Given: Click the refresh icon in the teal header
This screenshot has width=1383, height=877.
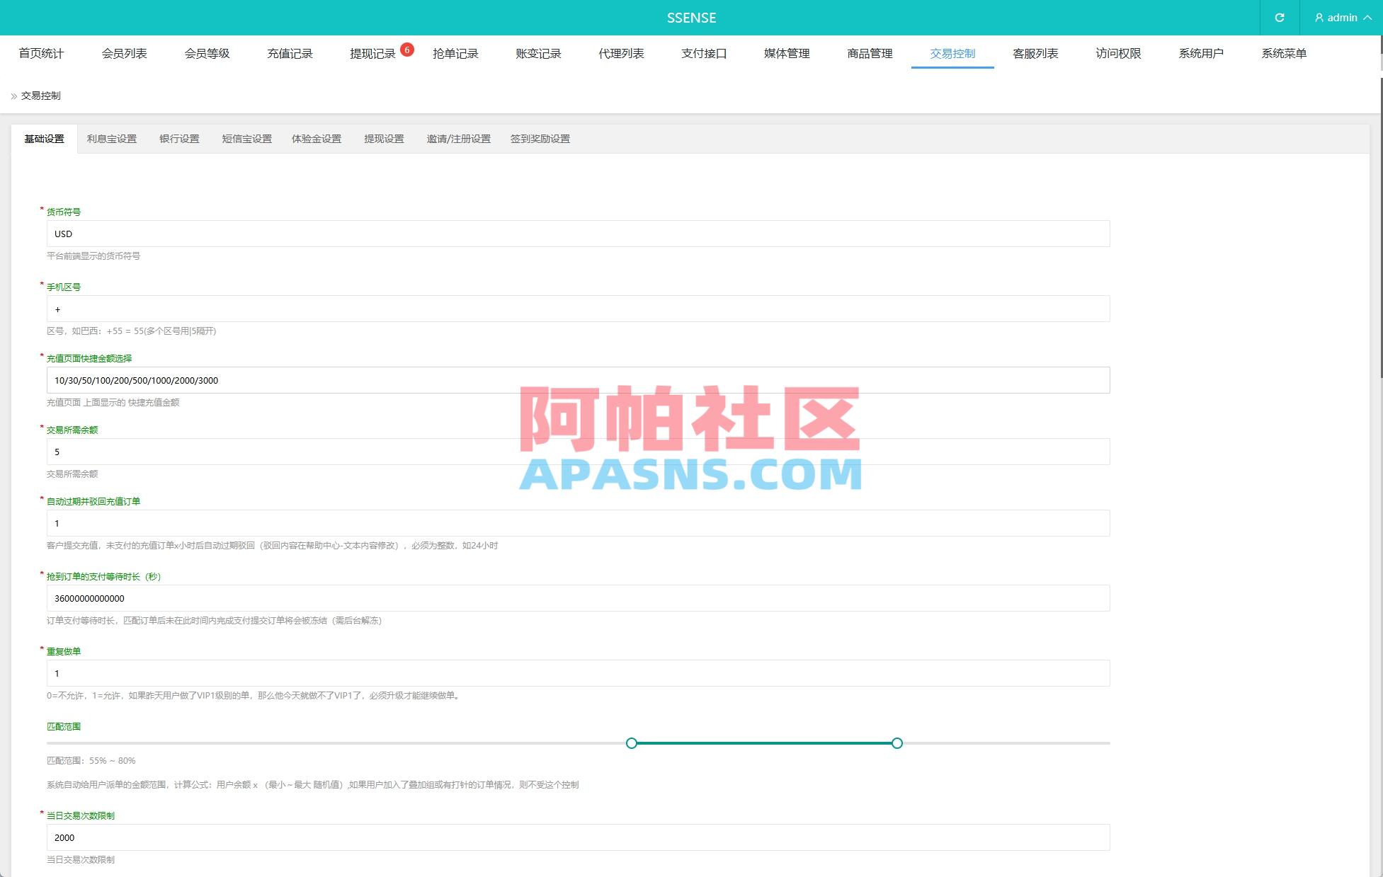Looking at the screenshot, I should coord(1280,18).
